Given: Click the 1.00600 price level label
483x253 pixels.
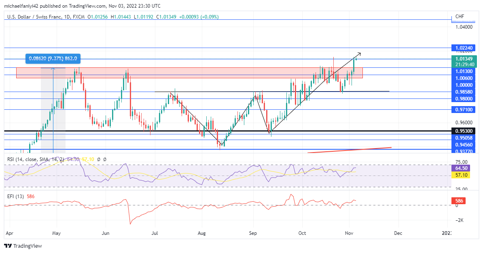Looking at the screenshot, I should click(x=464, y=78).
